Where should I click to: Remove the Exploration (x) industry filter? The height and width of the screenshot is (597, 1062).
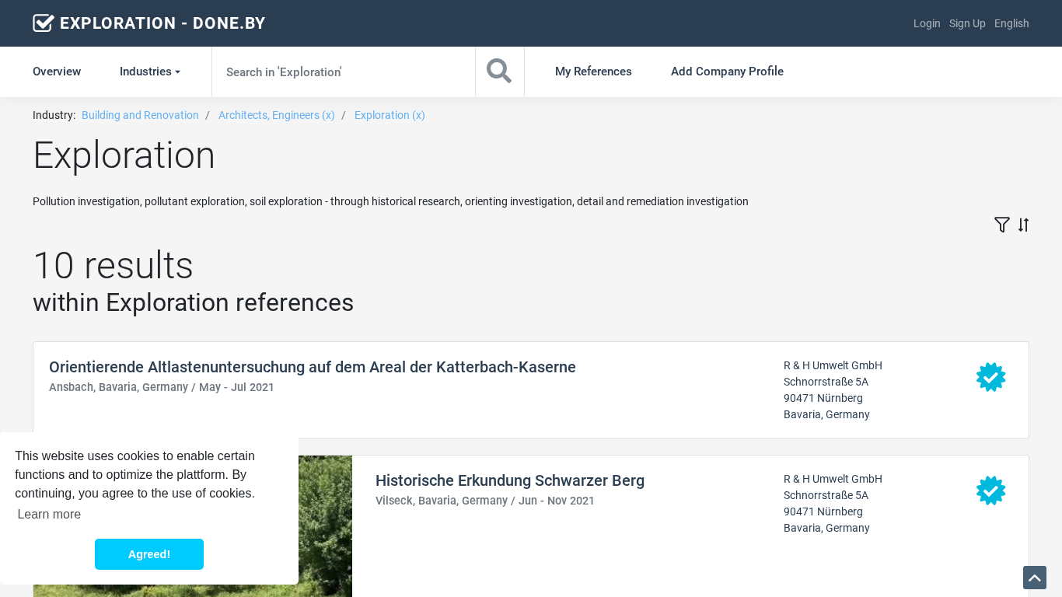click(390, 115)
